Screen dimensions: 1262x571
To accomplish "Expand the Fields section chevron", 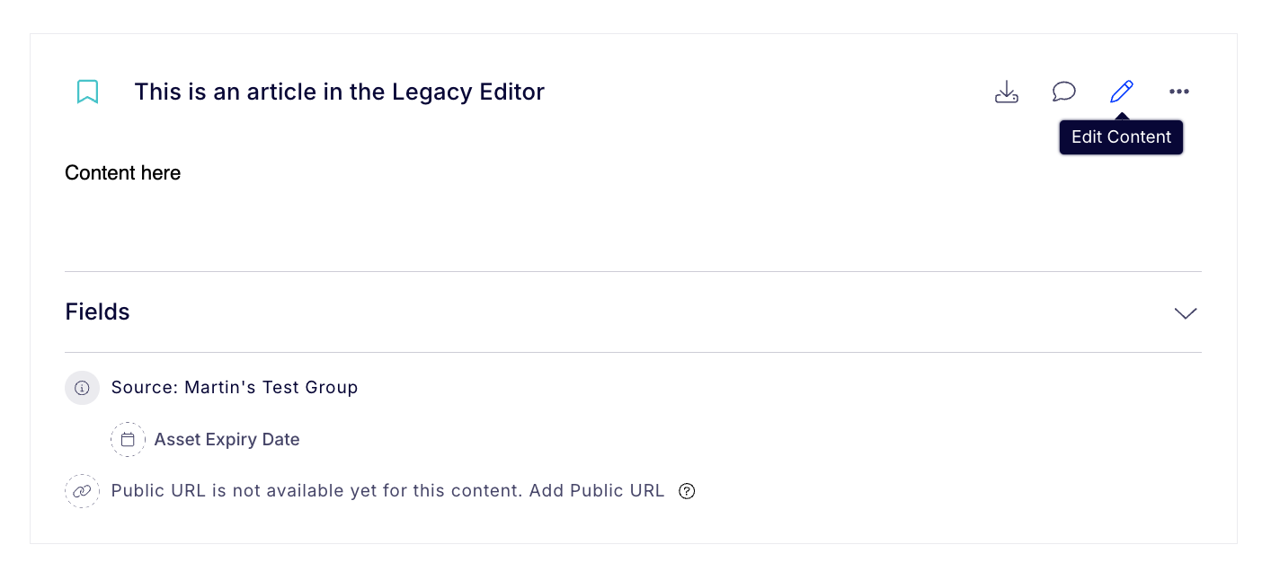I will tap(1186, 313).
